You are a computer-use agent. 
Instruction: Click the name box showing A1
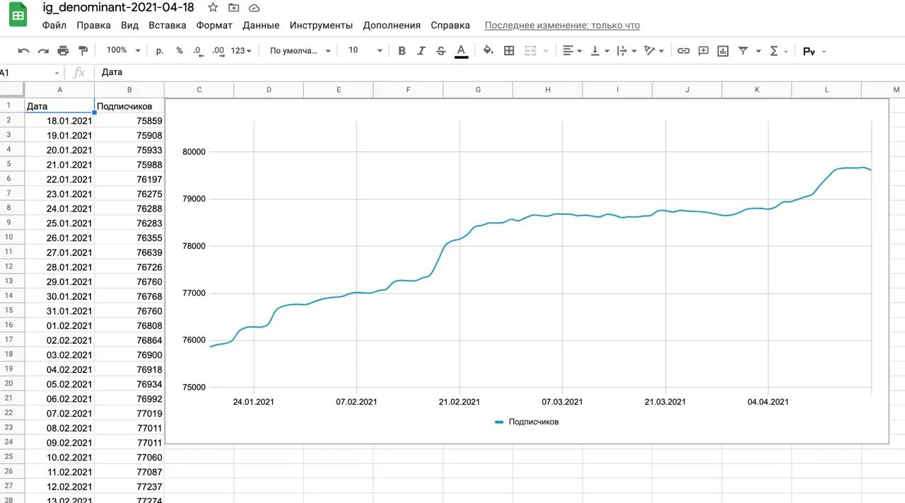pyautogui.click(x=31, y=72)
